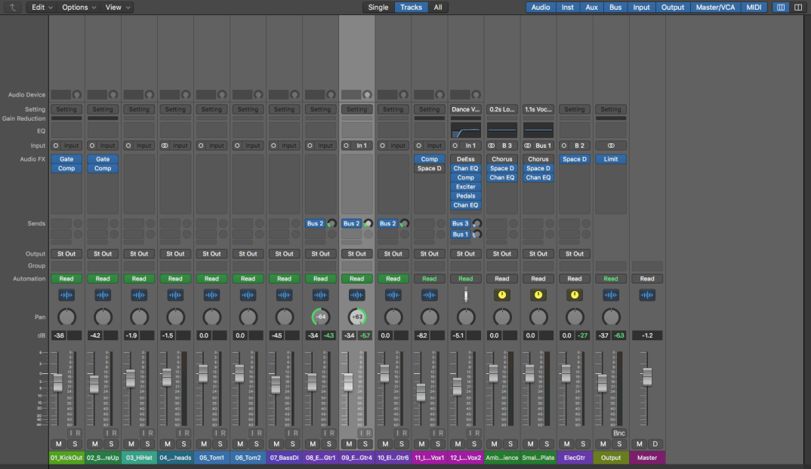
Task: Switch to wide channel strips view icon
Action: (798, 8)
